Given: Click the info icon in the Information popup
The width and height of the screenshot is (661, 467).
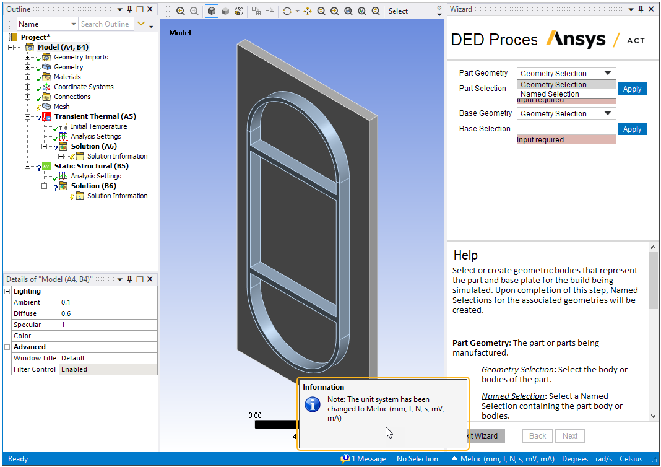Looking at the screenshot, I should pos(313,404).
